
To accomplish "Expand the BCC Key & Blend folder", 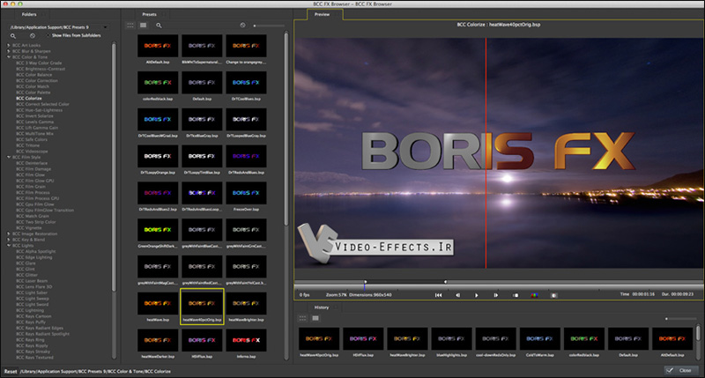I will [9, 240].
